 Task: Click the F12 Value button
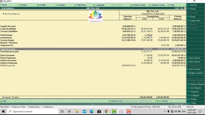[x=196, y=103]
